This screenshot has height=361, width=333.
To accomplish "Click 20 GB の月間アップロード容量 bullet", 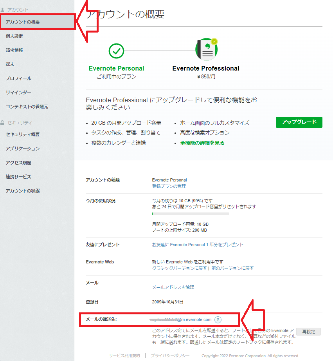I will [126, 123].
